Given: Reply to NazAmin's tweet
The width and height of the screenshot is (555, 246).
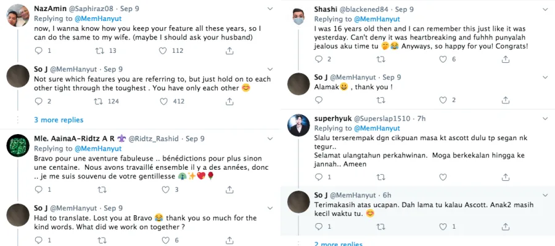Looking at the screenshot, I should (x=38, y=51).
